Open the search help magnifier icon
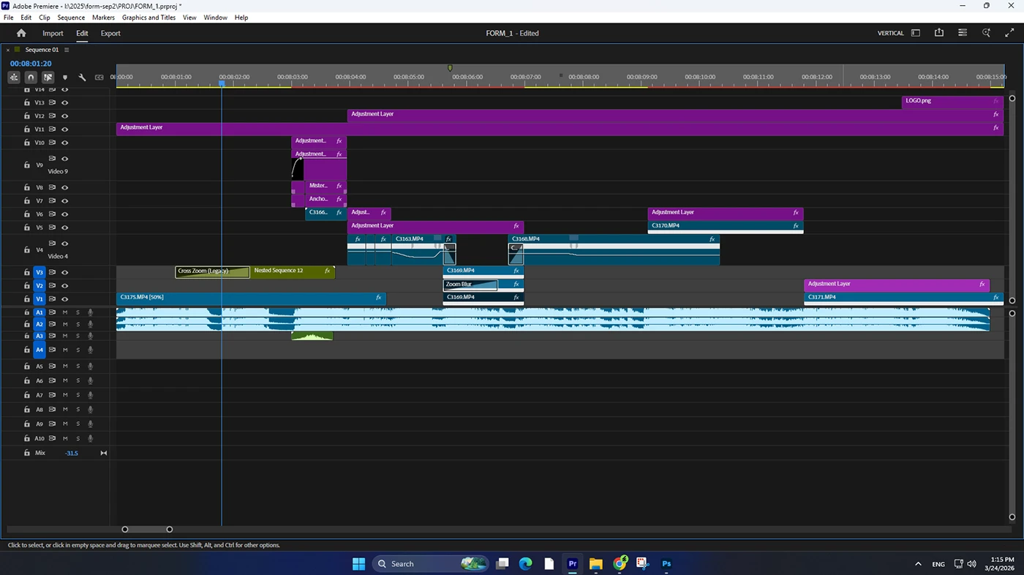The width and height of the screenshot is (1024, 575). (x=986, y=33)
